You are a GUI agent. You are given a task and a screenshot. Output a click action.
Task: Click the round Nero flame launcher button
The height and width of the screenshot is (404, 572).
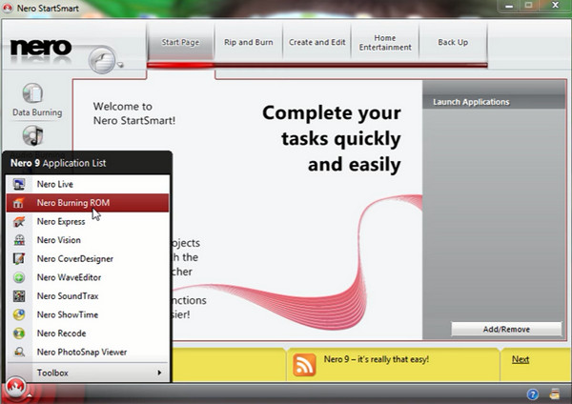(x=15, y=388)
